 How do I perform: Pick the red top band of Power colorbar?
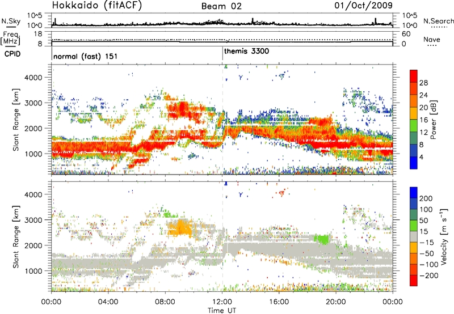coord(414,77)
